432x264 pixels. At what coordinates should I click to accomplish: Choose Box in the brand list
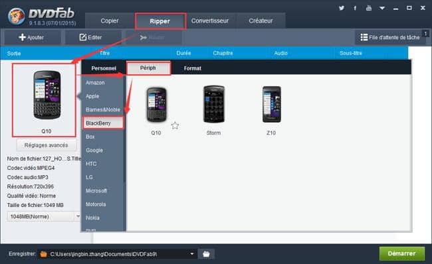[90, 137]
